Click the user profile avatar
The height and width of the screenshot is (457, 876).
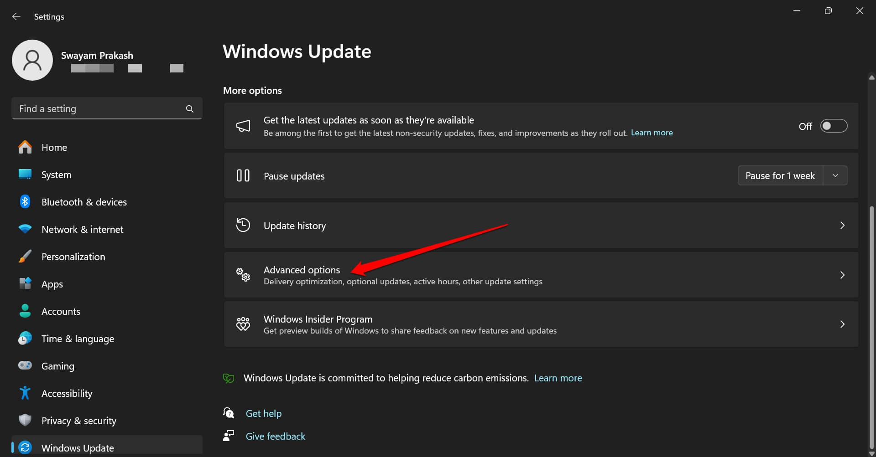[x=32, y=60]
